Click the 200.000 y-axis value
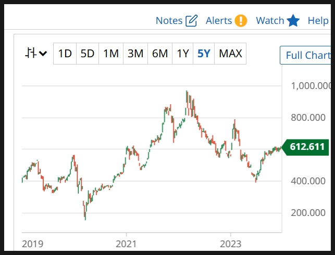Screen dimensions: 335x255 click(x=308, y=213)
